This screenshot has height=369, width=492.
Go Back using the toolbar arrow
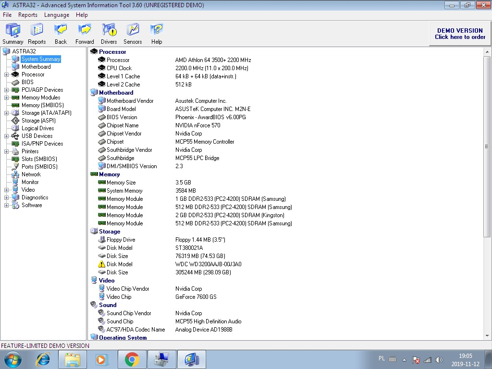coord(61,33)
